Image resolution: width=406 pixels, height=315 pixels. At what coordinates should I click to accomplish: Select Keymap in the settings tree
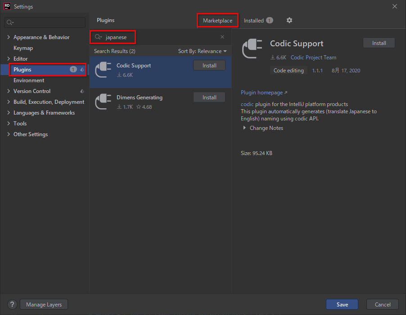point(23,48)
